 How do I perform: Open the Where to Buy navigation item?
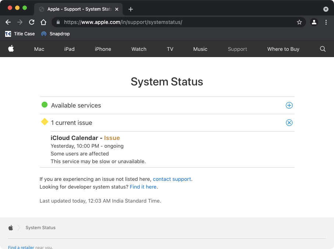(x=283, y=49)
